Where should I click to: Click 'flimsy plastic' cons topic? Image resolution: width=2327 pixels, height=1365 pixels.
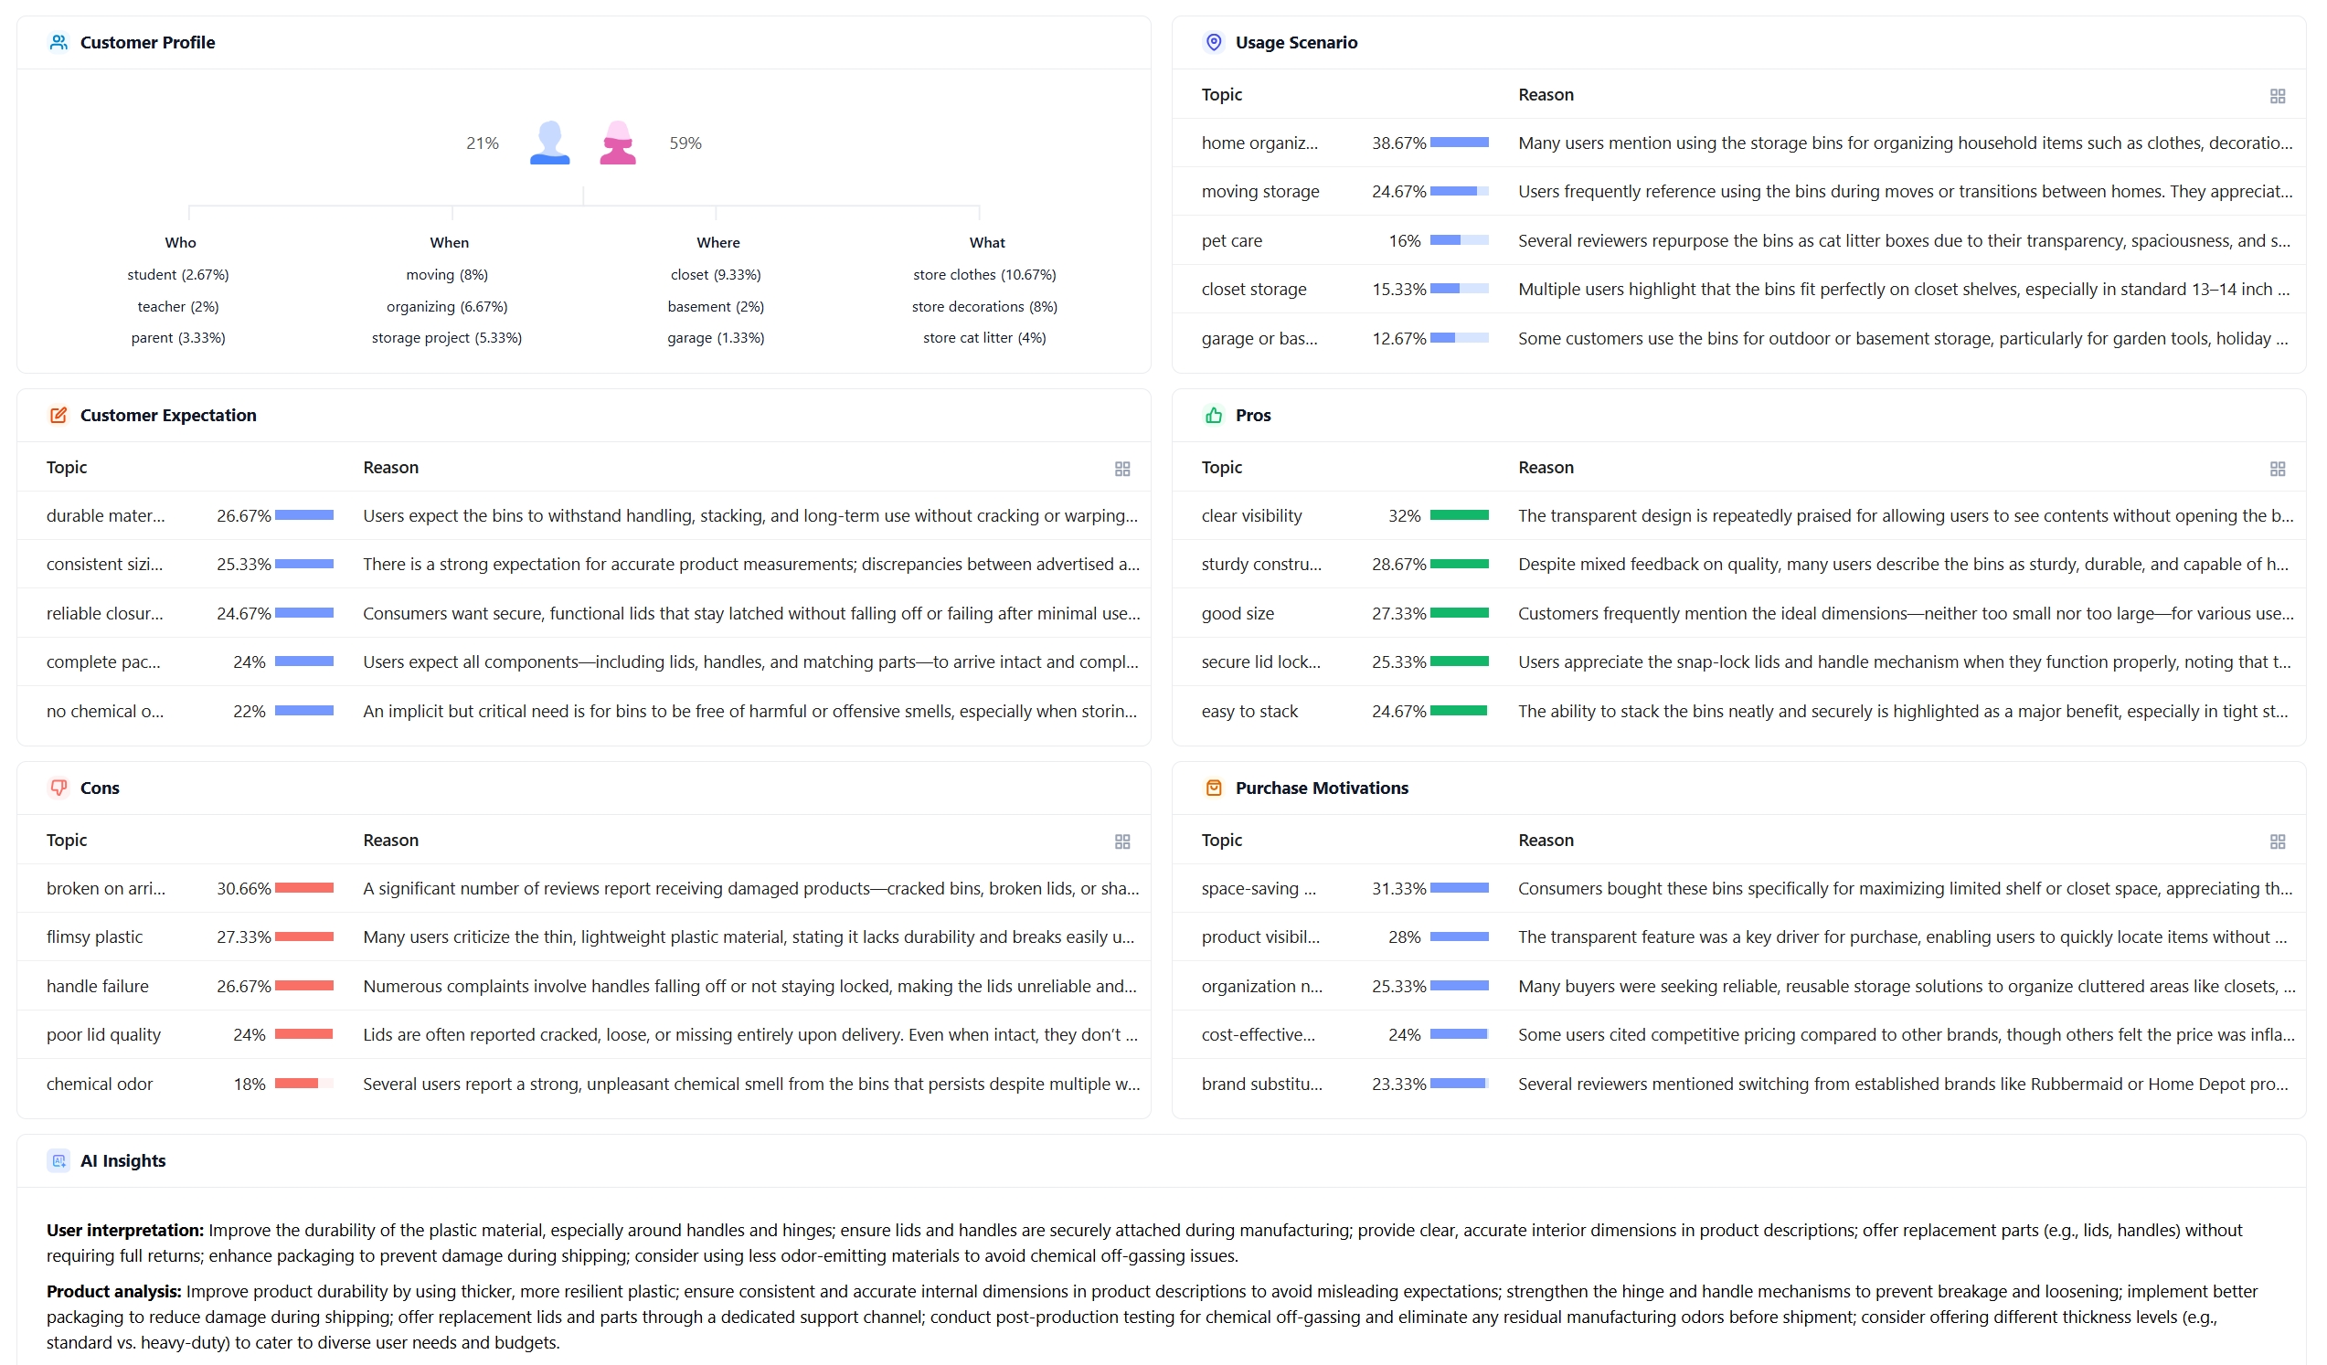click(94, 936)
